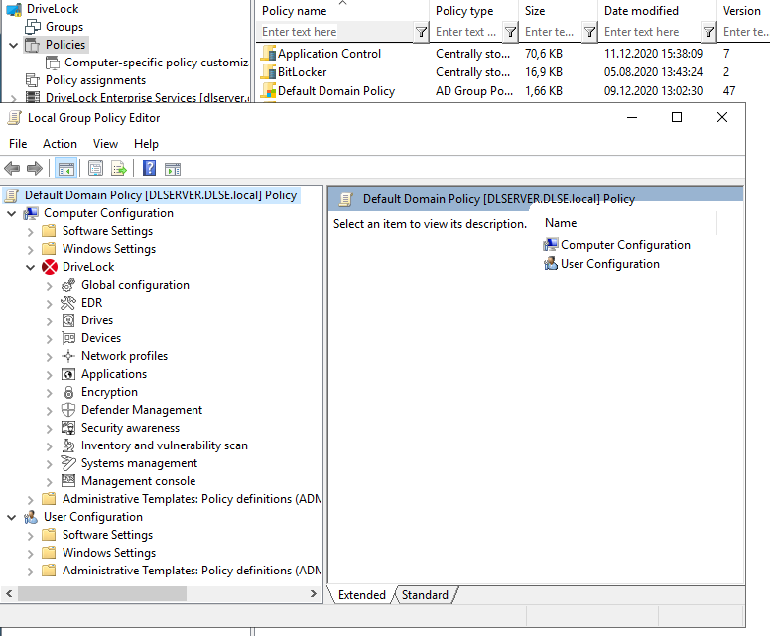This screenshot has width=770, height=636.
Task: Click the User Configuration icon in right pane
Action: [x=551, y=264]
